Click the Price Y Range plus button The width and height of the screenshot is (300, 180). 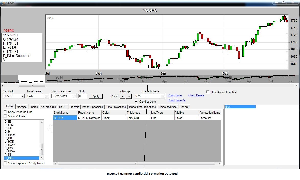point(123,96)
